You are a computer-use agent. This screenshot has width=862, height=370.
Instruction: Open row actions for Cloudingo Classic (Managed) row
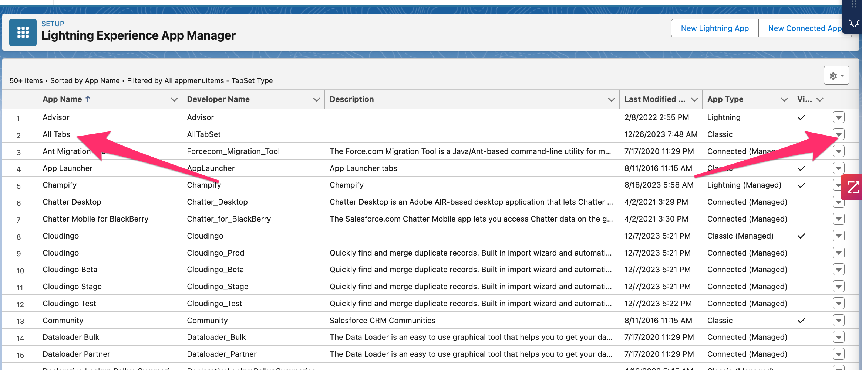click(x=838, y=236)
